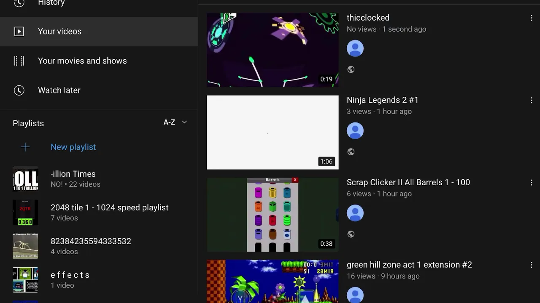540x303 pixels.
Task: Open Scrap Clicker II All Barrels title
Action: click(408, 182)
